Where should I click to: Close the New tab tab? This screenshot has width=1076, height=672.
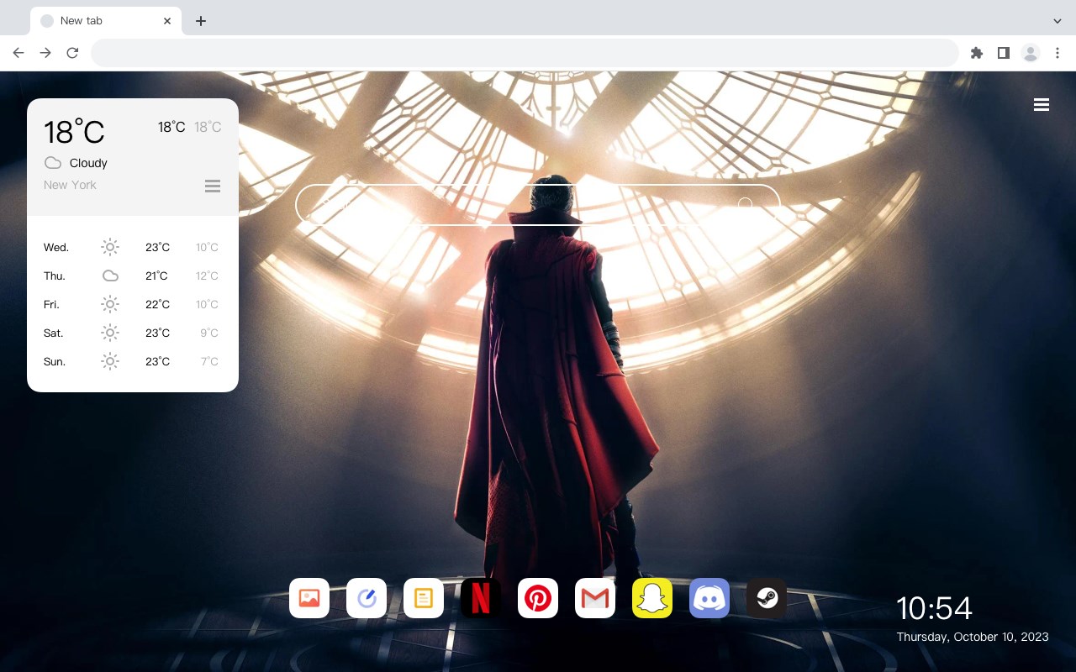point(167,21)
